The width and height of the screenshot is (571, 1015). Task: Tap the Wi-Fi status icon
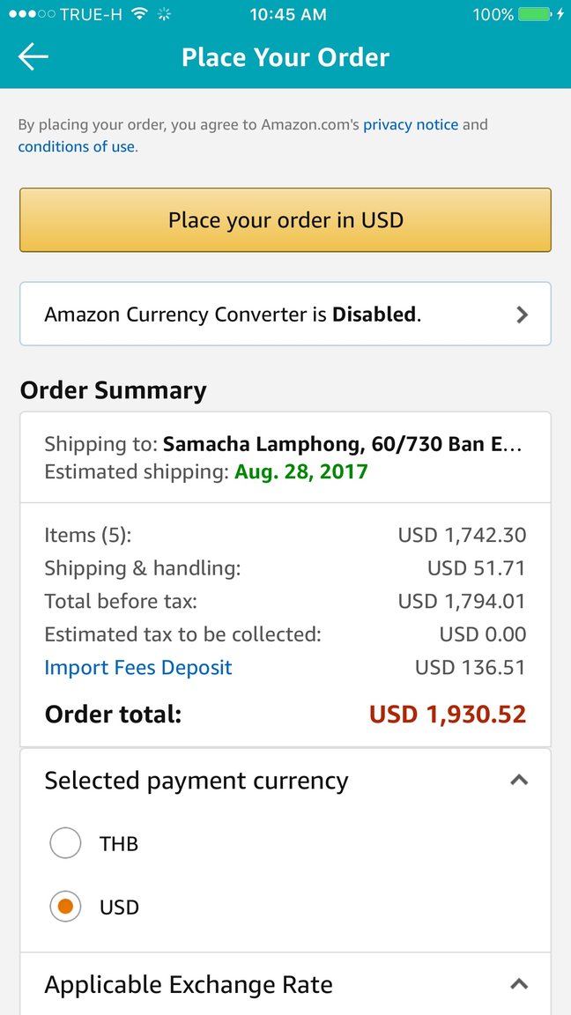pyautogui.click(x=139, y=14)
